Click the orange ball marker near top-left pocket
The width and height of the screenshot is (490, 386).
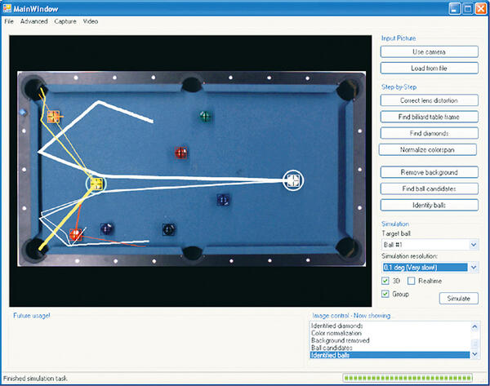(x=54, y=115)
